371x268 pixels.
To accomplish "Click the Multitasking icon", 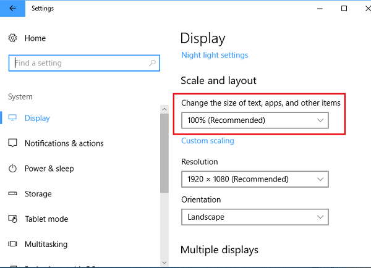I will [12, 245].
